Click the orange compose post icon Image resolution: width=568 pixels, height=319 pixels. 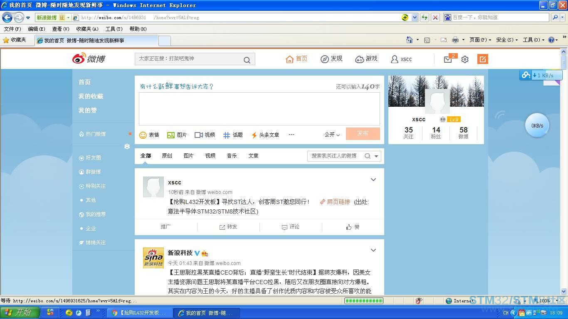tap(482, 59)
